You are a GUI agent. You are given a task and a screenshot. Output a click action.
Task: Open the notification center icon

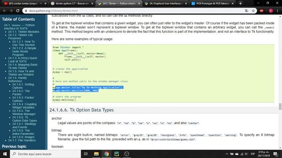(x=275, y=154)
